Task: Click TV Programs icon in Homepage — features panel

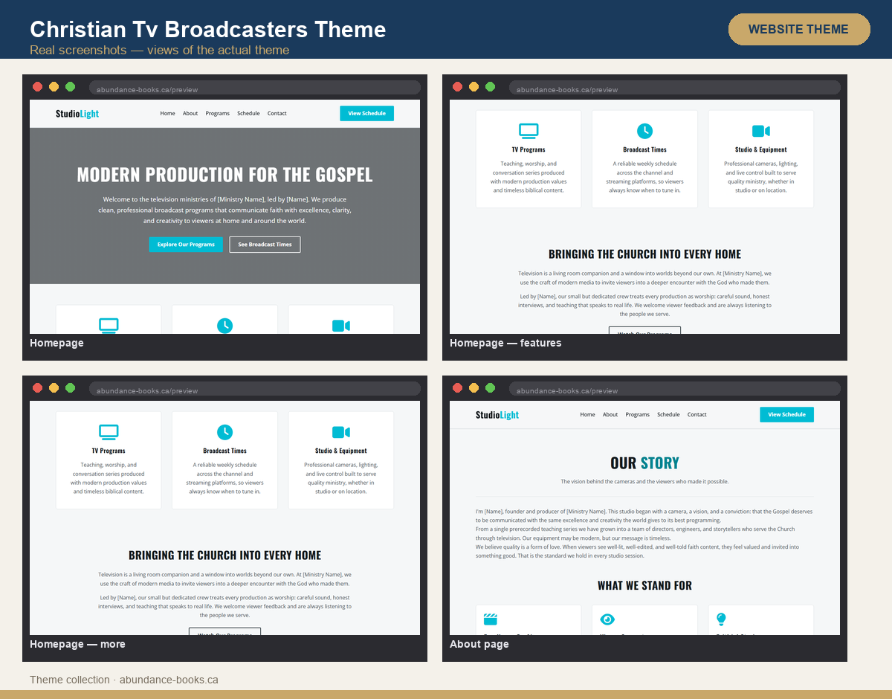Action: (x=529, y=131)
